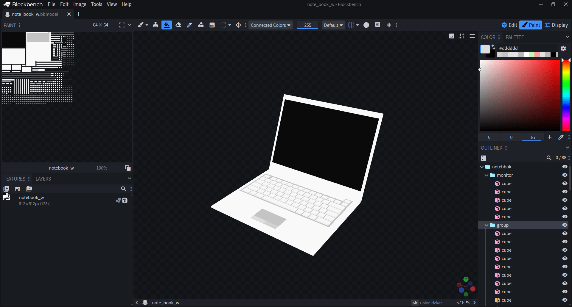This screenshot has height=307, width=572.
Task: Hide the first cube under monitor
Action: (565, 184)
